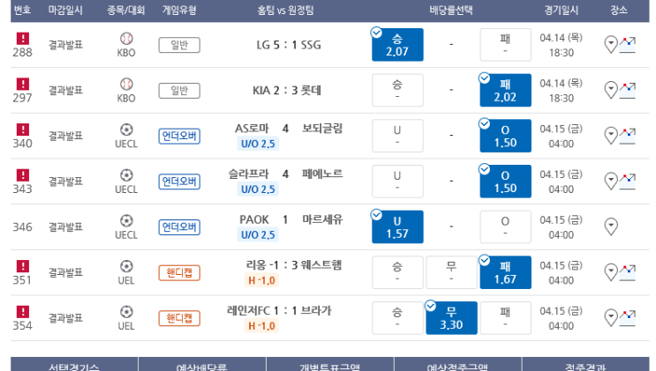This screenshot has width=656, height=371.
Task: Open the trend chart for 레인저FC vs 브라가
Action: tap(628, 316)
